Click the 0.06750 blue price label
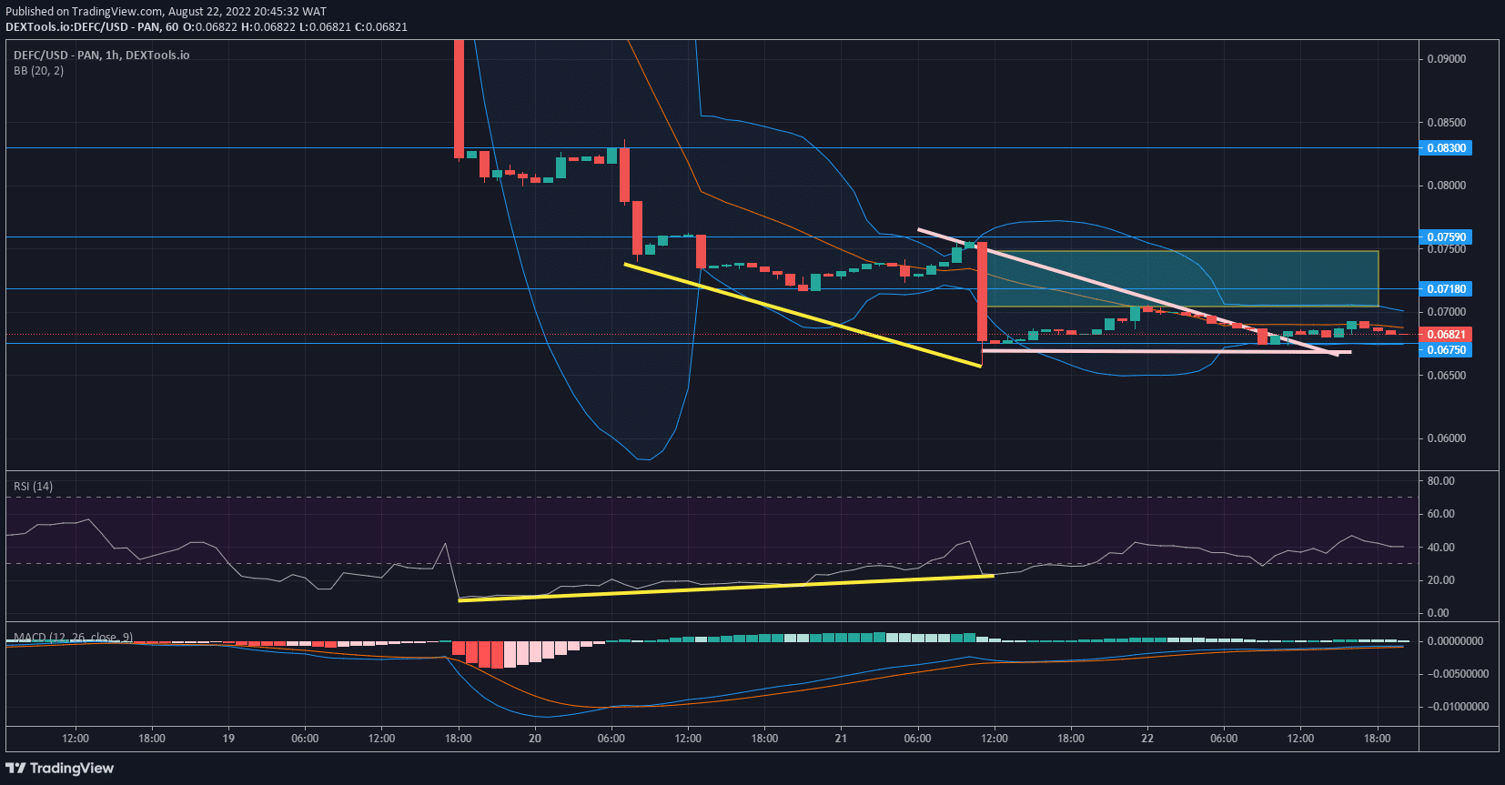This screenshot has width=1505, height=785. (x=1445, y=349)
